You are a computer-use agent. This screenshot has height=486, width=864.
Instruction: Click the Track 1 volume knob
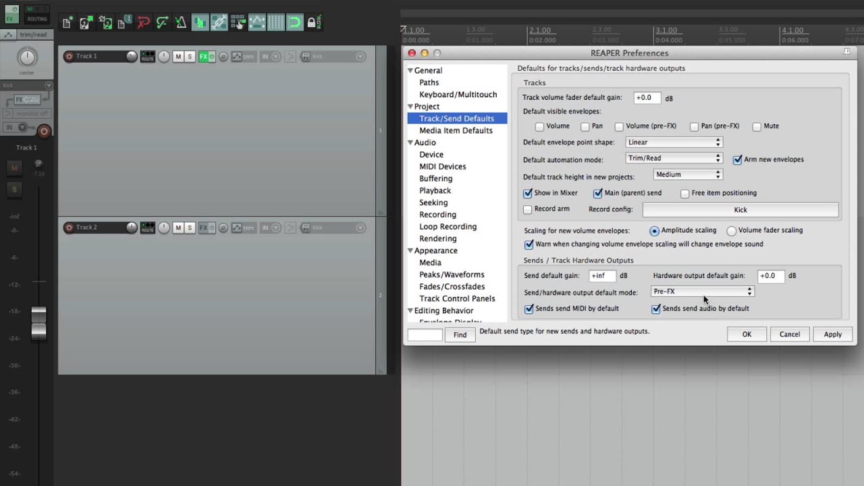click(132, 57)
